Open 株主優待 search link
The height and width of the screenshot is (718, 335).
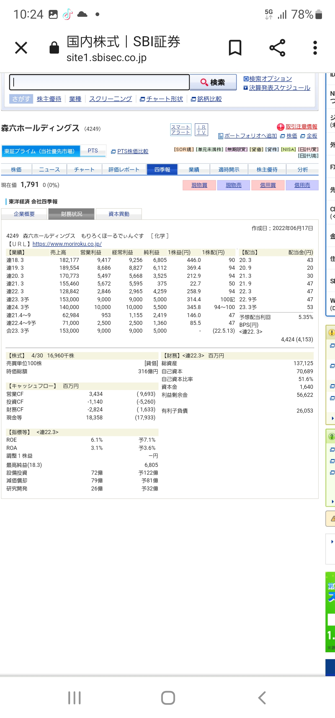click(x=49, y=99)
